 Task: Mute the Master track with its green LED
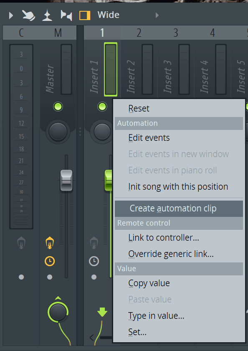[58, 107]
